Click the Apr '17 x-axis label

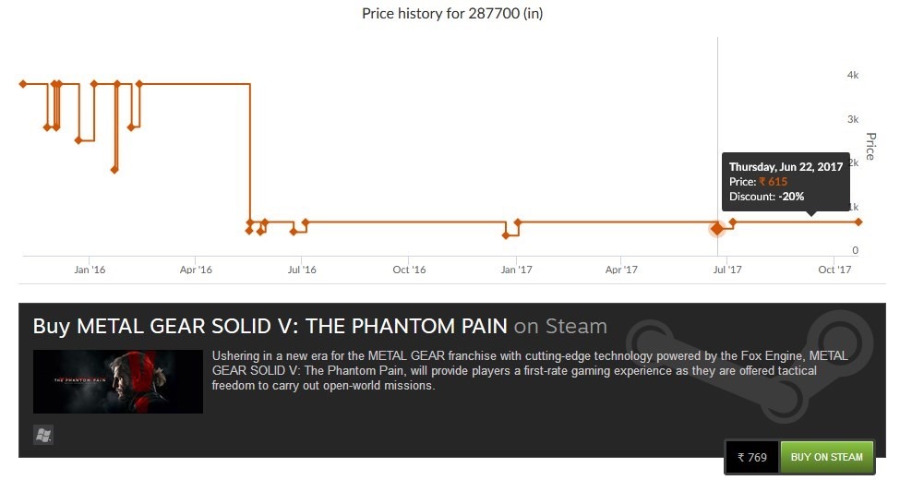[622, 270]
